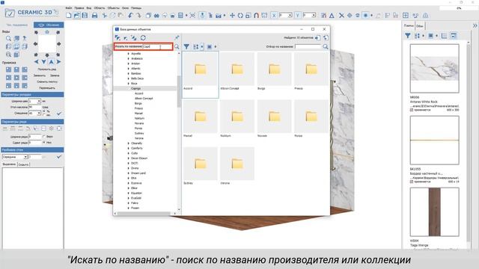
Task: Select the % offset radio option
Action: pos(44,111)
